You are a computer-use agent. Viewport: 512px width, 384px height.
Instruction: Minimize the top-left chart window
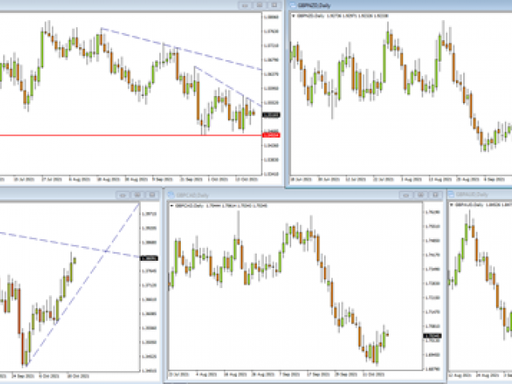click(x=245, y=5)
